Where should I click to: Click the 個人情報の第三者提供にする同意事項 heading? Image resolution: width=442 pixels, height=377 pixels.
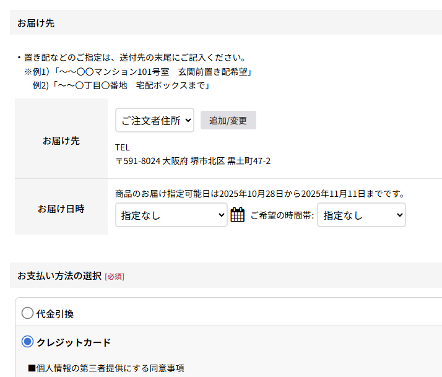(x=106, y=368)
